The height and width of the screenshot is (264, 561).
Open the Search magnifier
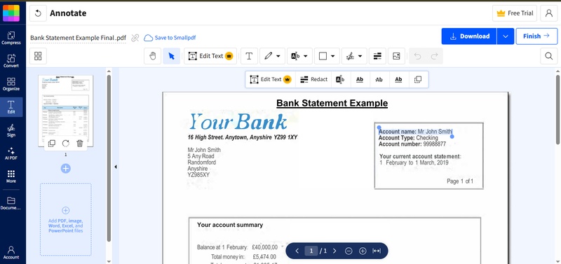(549, 56)
